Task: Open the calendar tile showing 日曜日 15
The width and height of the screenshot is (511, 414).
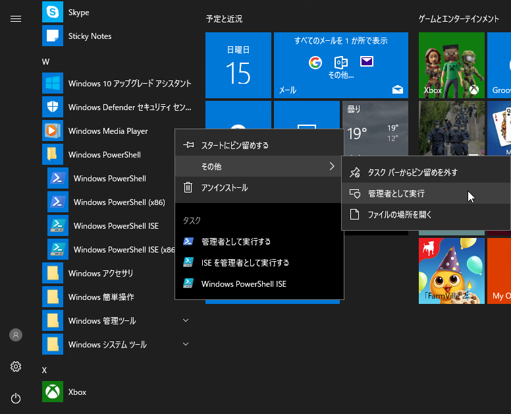Action: tap(238, 65)
